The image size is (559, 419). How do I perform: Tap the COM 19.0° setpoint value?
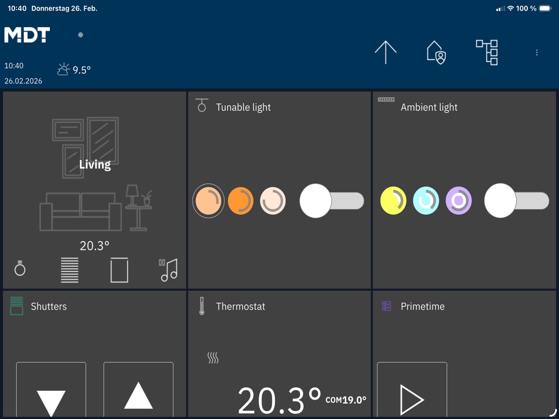pos(346,400)
